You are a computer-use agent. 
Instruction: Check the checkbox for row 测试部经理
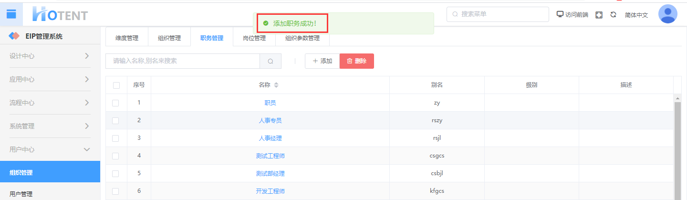pyautogui.click(x=115, y=173)
